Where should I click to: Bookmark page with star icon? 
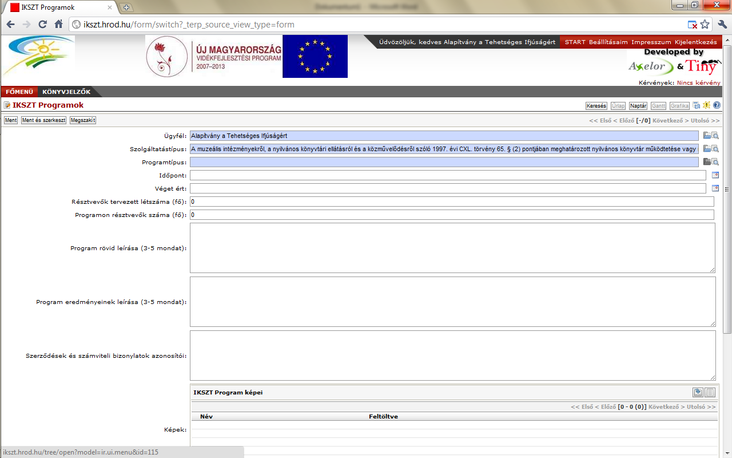[705, 25]
